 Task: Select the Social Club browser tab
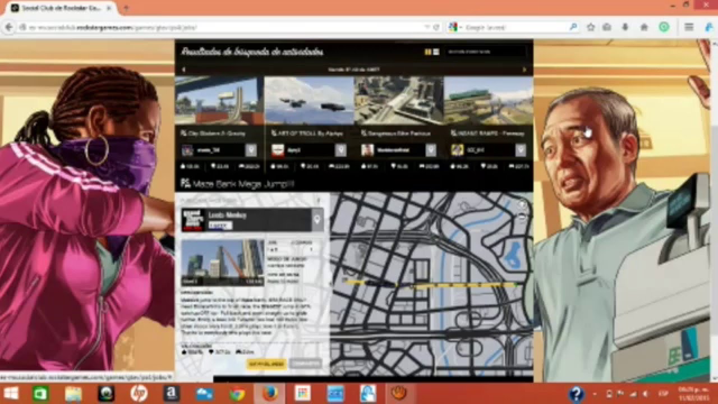tap(61, 8)
